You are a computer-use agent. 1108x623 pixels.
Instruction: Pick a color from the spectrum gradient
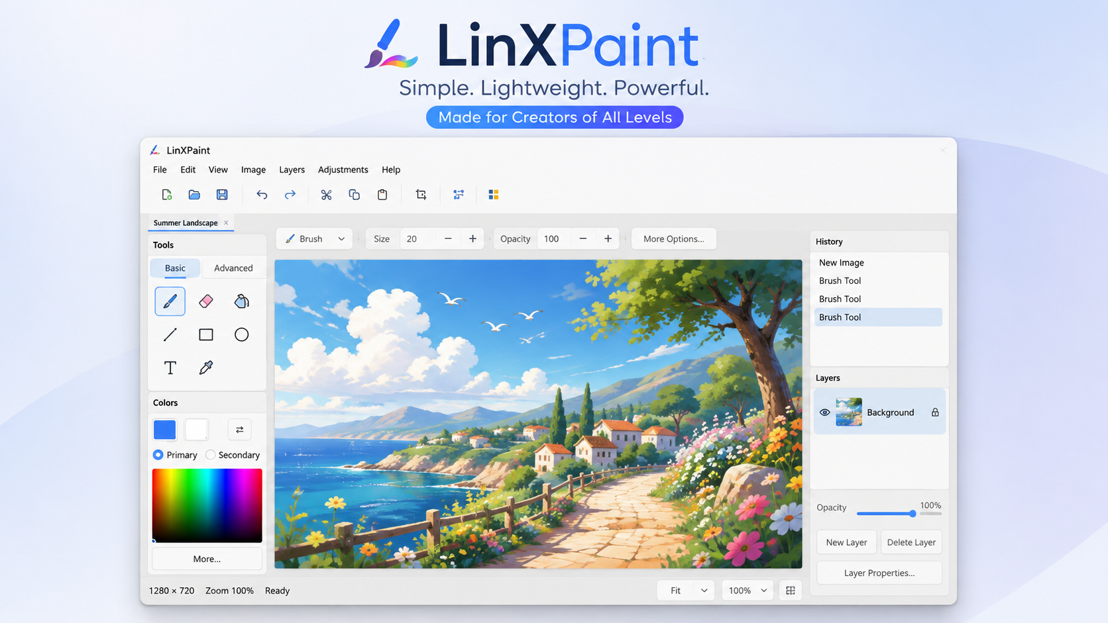pos(207,506)
